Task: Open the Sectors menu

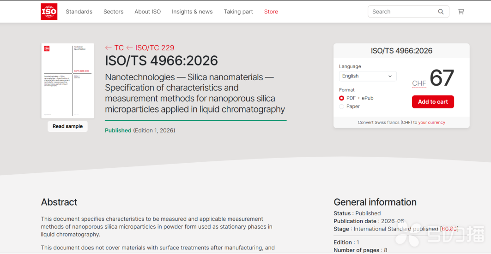Action: [x=113, y=12]
